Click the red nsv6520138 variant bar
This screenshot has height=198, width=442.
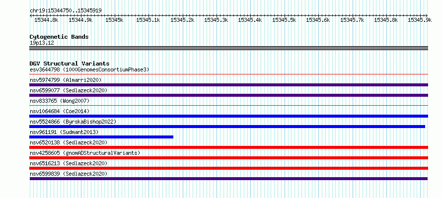(x=228, y=147)
